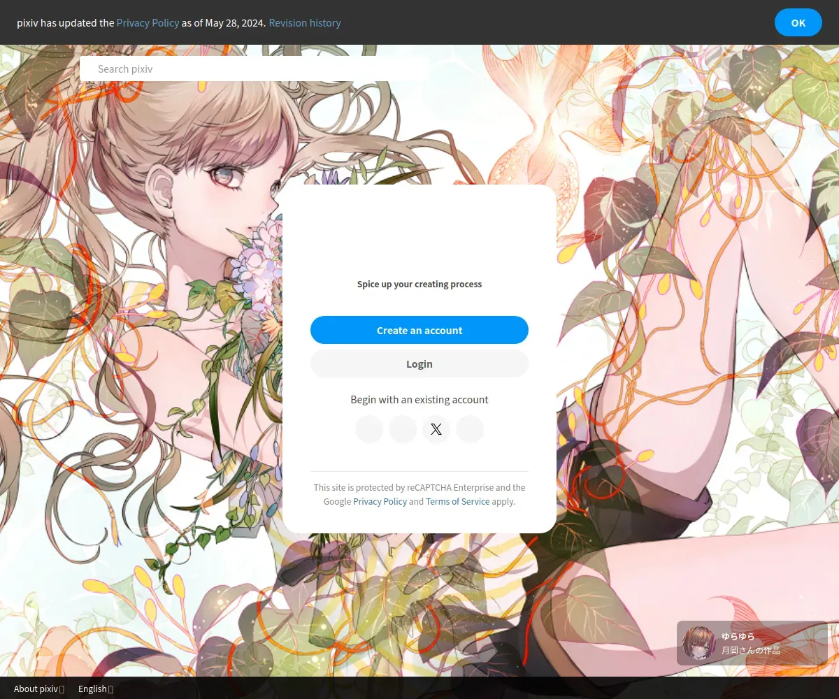Click the Login button
Screen dimensions: 839x699
[419, 363]
